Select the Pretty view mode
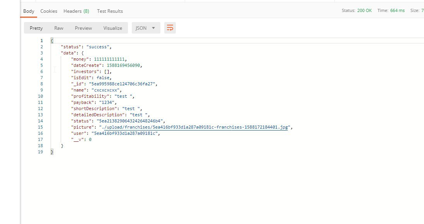 [x=36, y=28]
